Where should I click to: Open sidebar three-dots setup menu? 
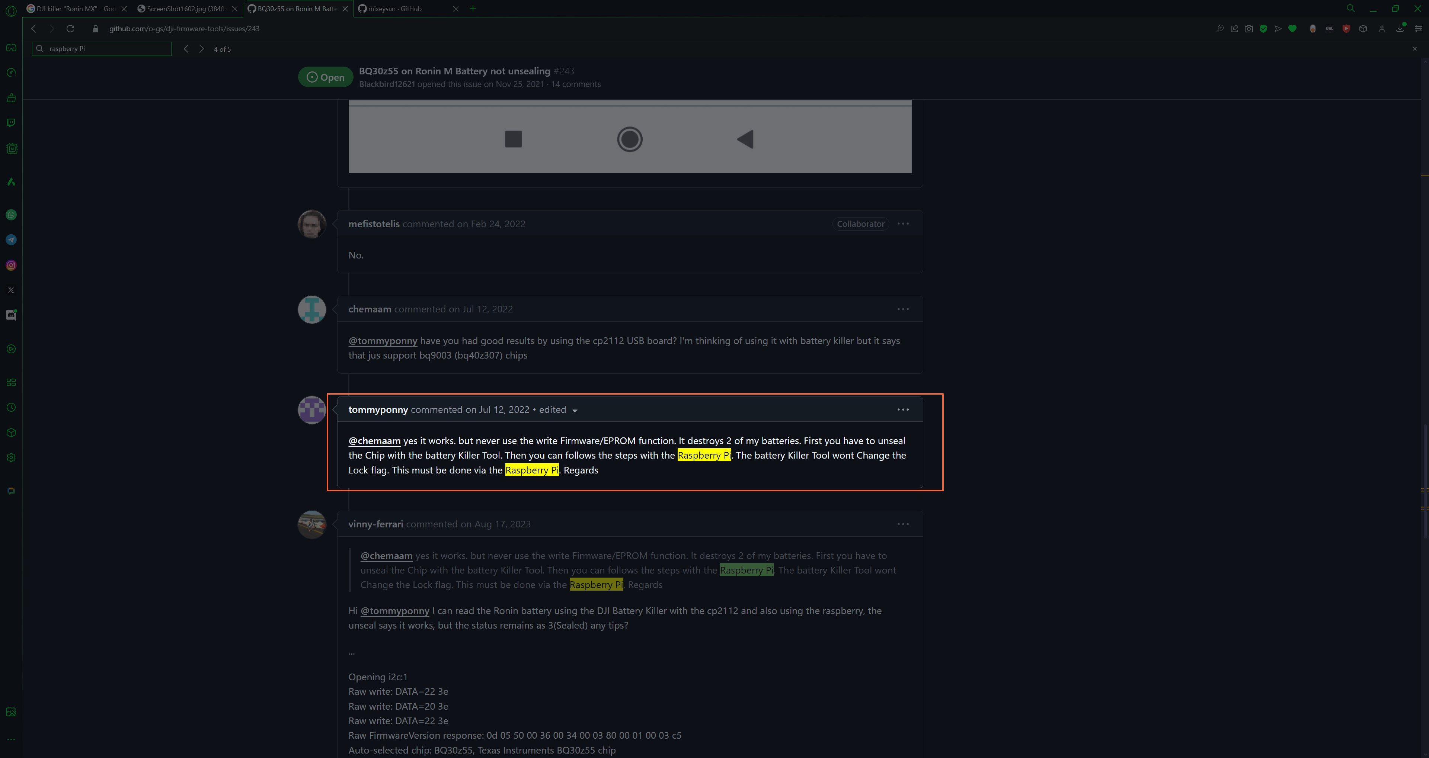pos(11,739)
